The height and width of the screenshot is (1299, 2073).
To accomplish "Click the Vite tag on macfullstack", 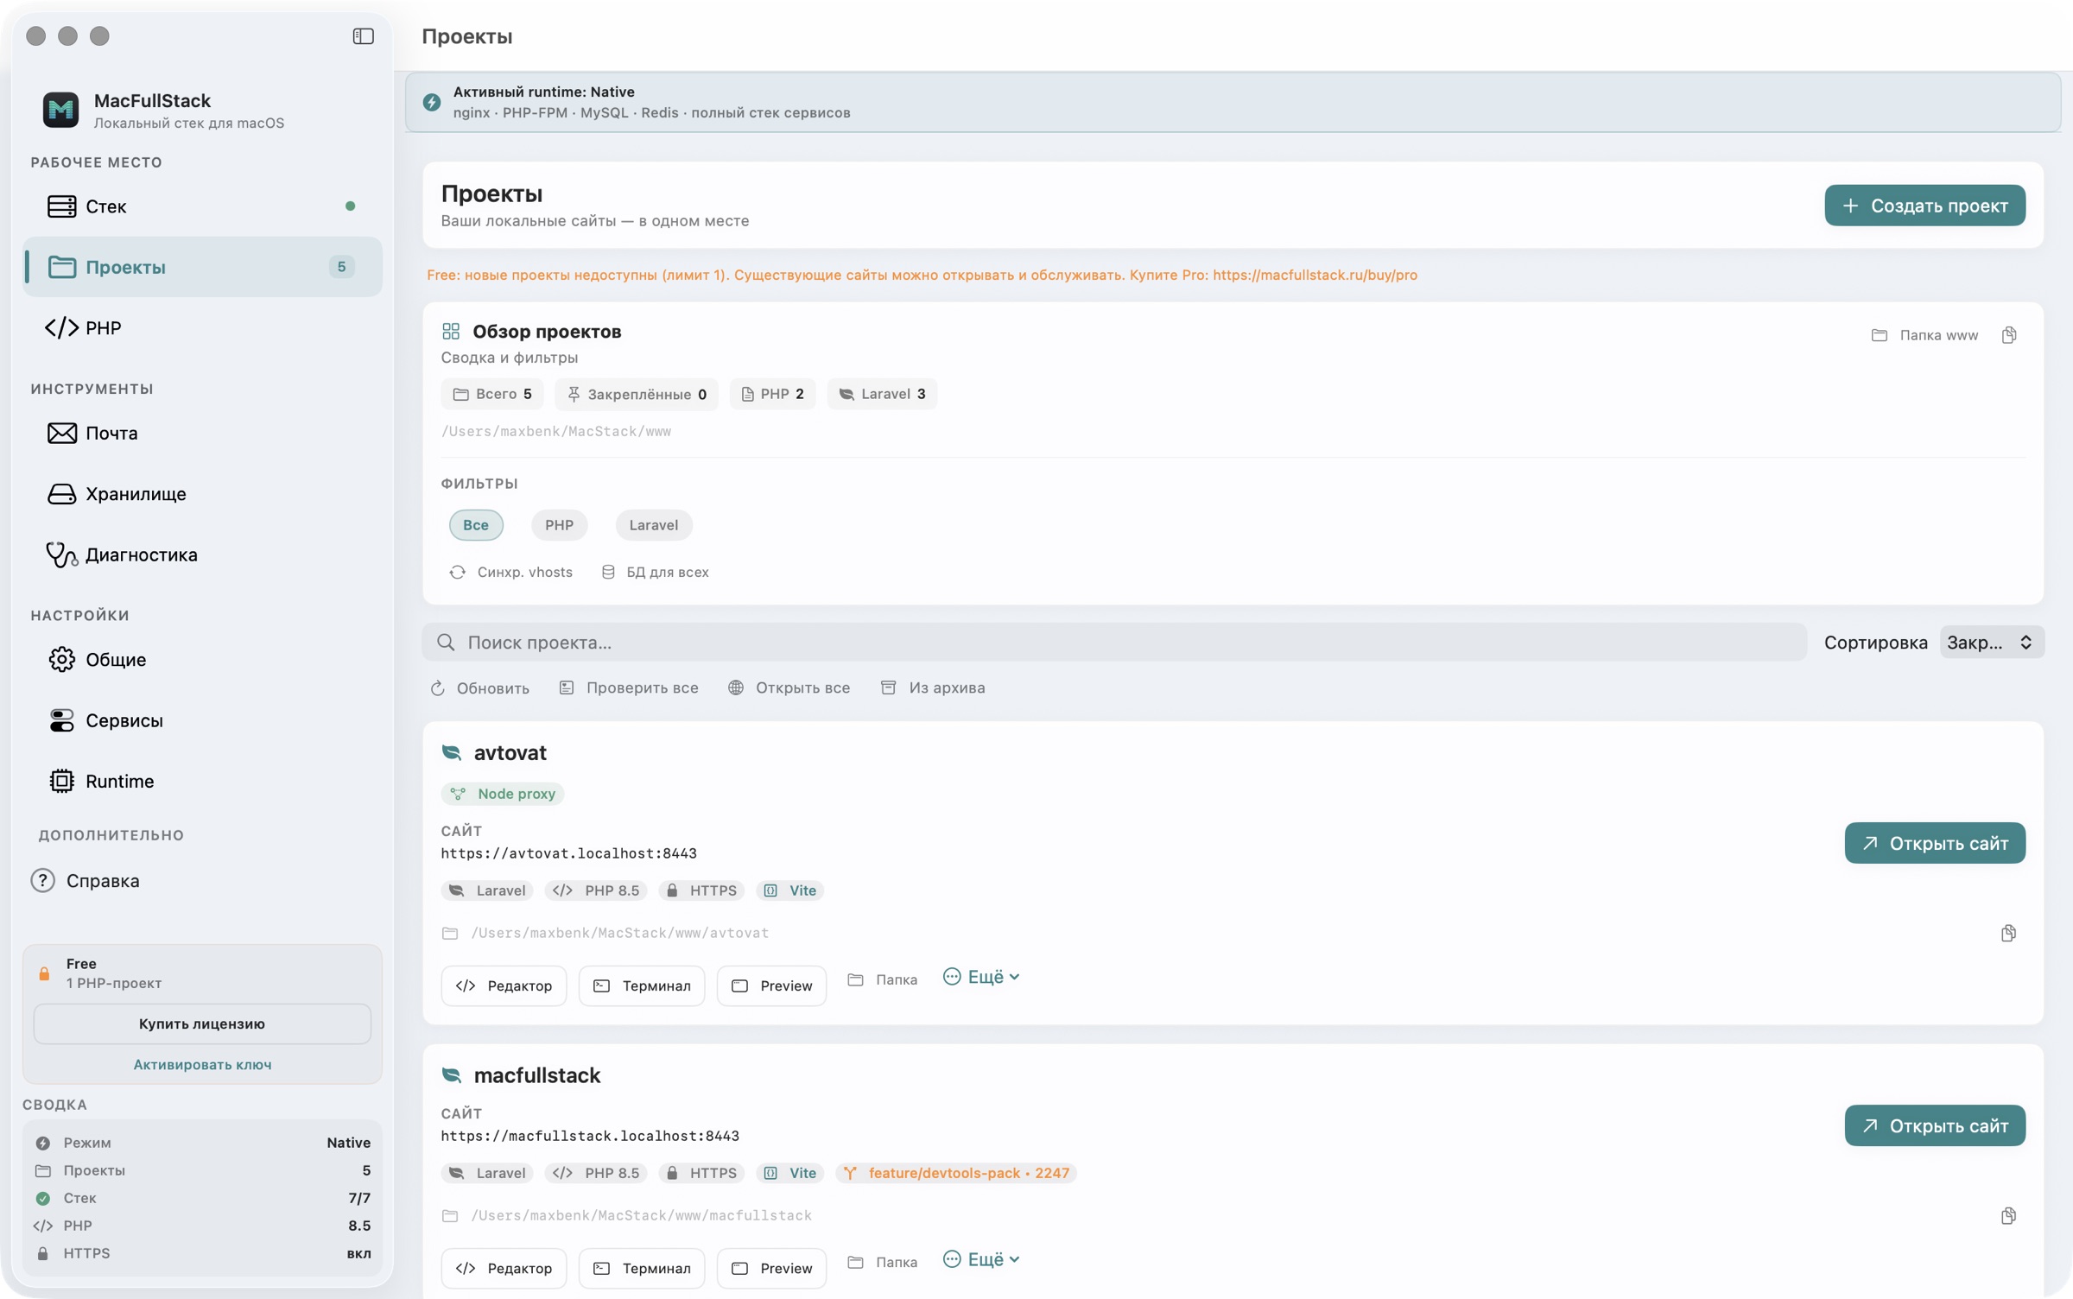I will pyautogui.click(x=790, y=1174).
